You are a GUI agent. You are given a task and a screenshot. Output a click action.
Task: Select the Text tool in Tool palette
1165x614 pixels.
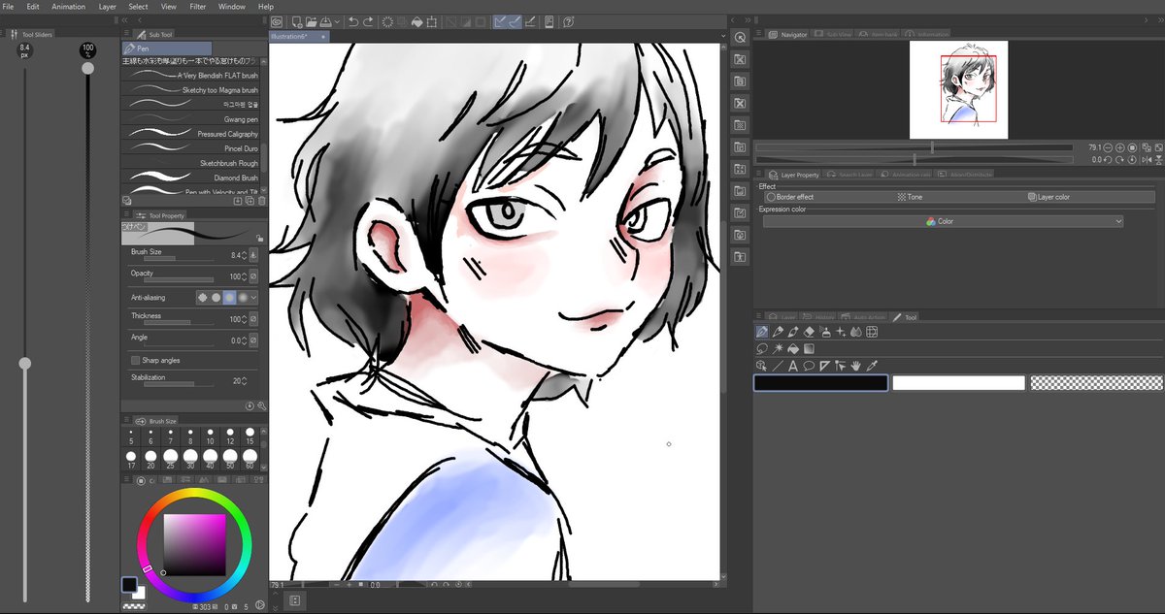coord(792,366)
